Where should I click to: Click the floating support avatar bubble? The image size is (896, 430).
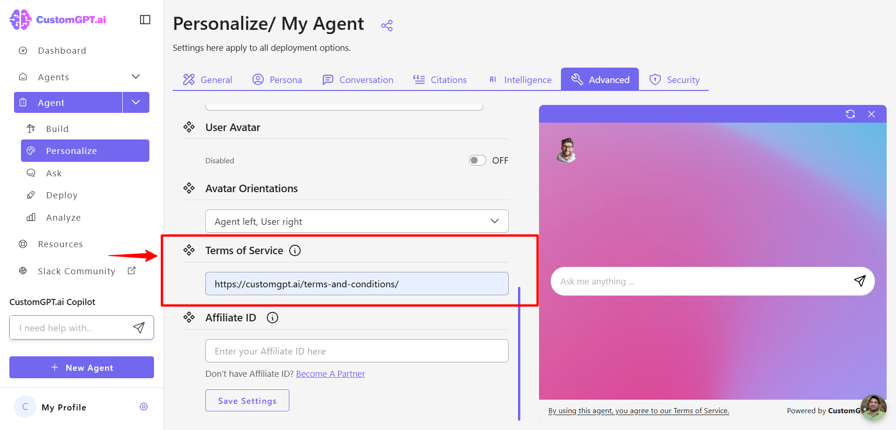click(x=874, y=408)
